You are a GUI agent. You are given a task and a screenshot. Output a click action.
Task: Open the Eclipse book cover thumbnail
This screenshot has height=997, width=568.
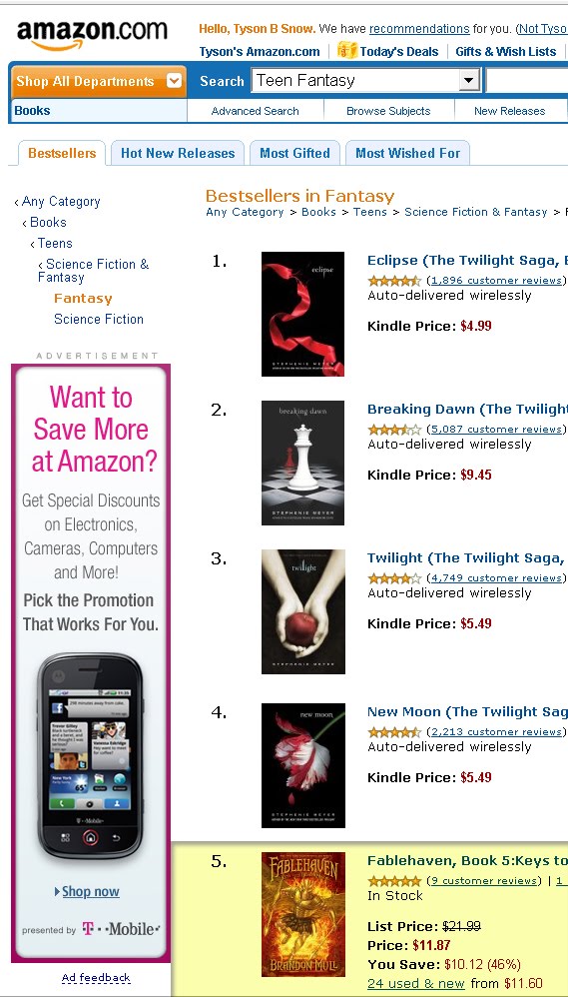303,314
